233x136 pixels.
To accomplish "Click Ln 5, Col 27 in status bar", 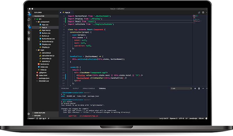I will pos(164,118).
